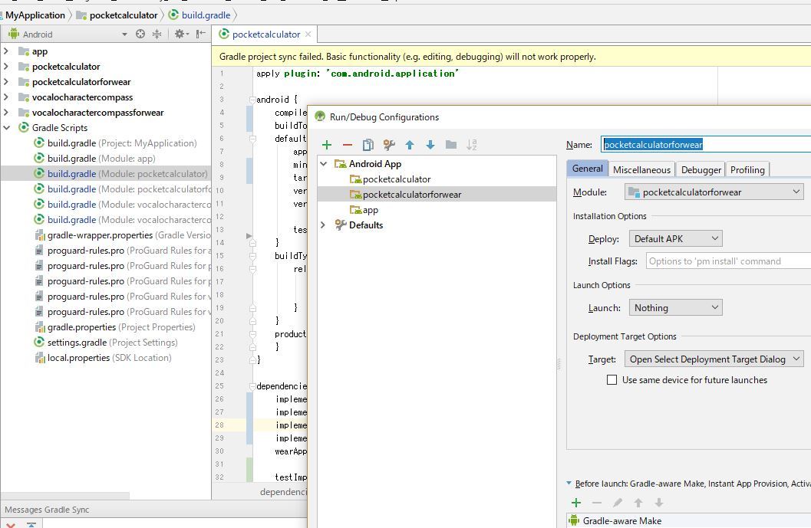
Task: Expand the Defaults tree node
Action: point(323,225)
